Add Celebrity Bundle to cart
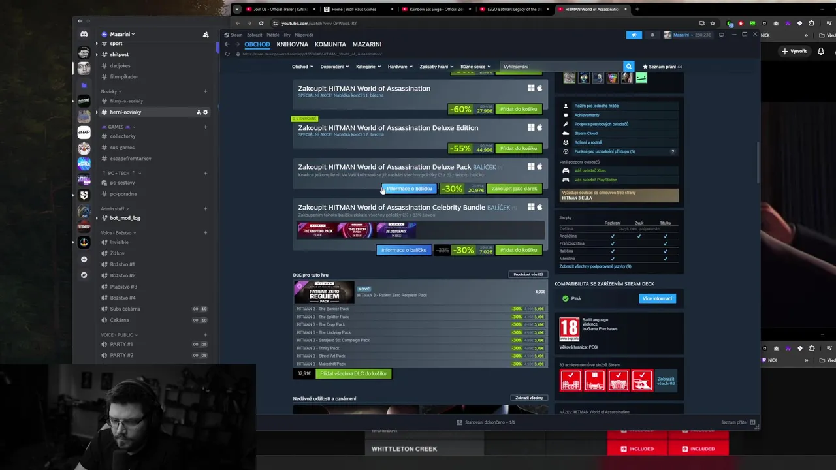 pos(519,250)
